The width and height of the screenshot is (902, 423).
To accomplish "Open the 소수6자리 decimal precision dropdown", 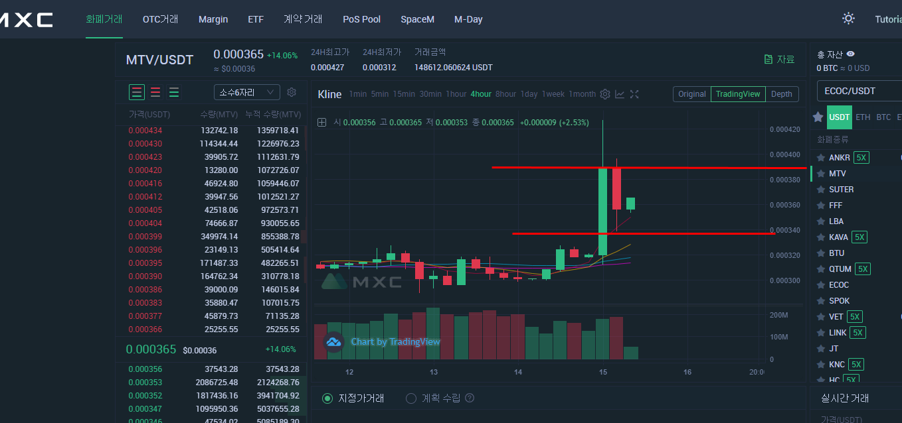I will coord(247,92).
